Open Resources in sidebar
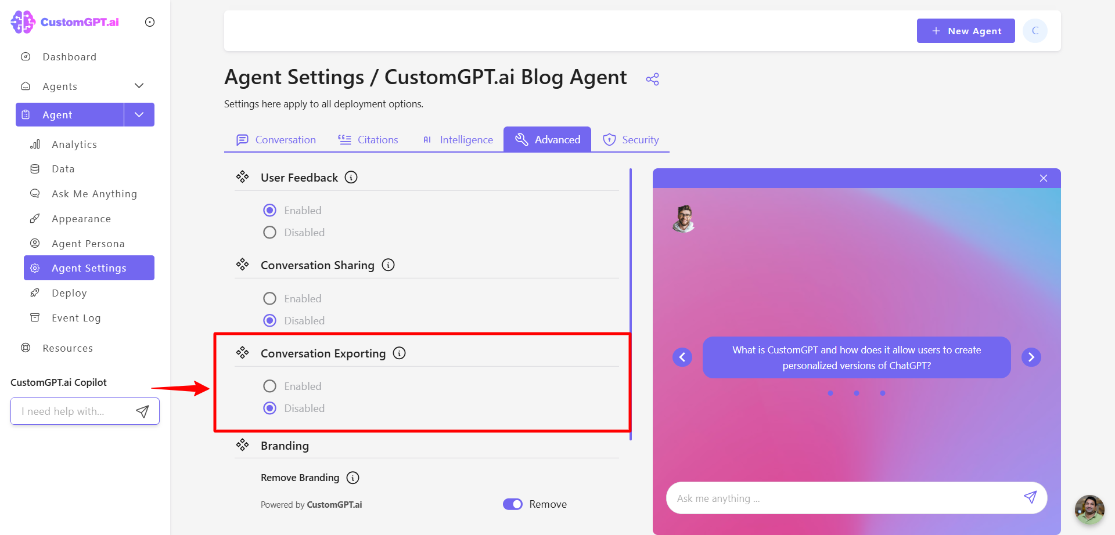The width and height of the screenshot is (1115, 535). (67, 348)
